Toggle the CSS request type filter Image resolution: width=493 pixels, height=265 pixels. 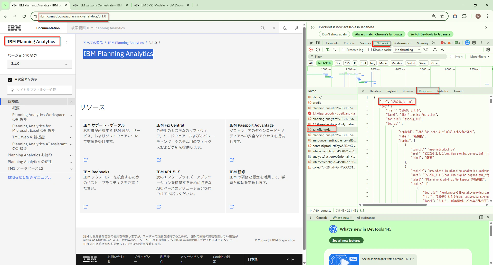[347, 63]
